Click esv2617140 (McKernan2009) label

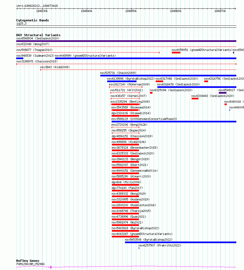coord(129,85)
